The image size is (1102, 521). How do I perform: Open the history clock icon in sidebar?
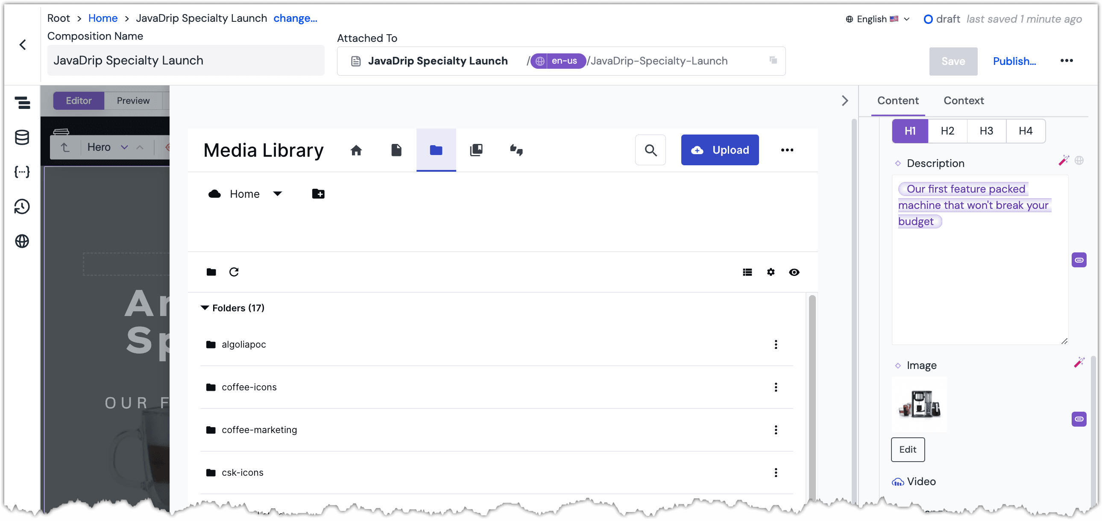[22, 207]
